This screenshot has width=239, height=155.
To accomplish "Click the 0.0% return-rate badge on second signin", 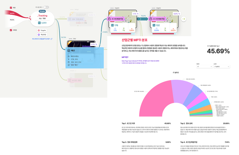I will 177,14.
